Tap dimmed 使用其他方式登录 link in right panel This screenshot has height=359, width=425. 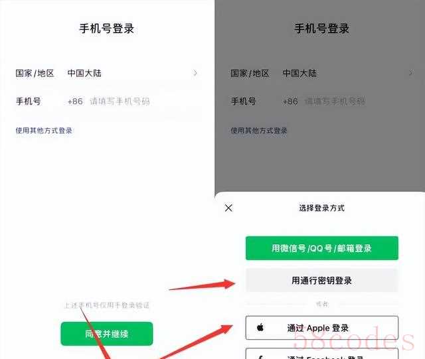259,131
